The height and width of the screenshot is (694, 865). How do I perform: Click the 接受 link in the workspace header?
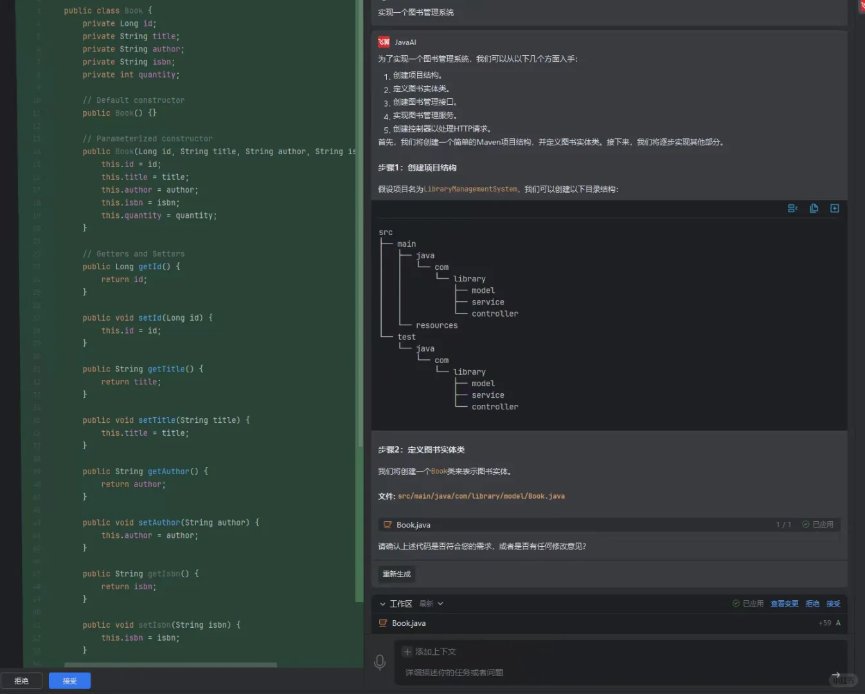tap(834, 604)
